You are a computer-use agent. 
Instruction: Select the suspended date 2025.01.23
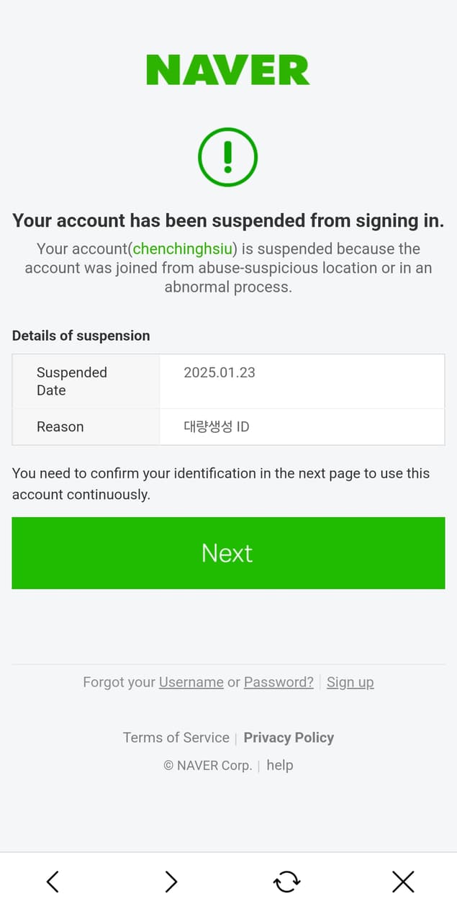(x=220, y=372)
